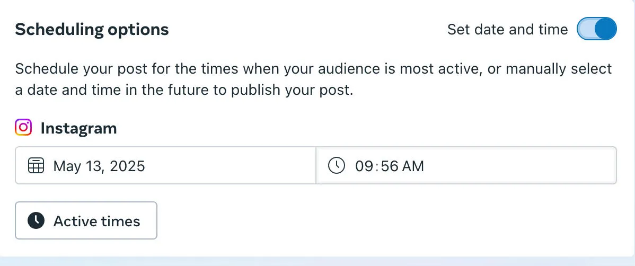Click the blue knob of the toggle

606,29
